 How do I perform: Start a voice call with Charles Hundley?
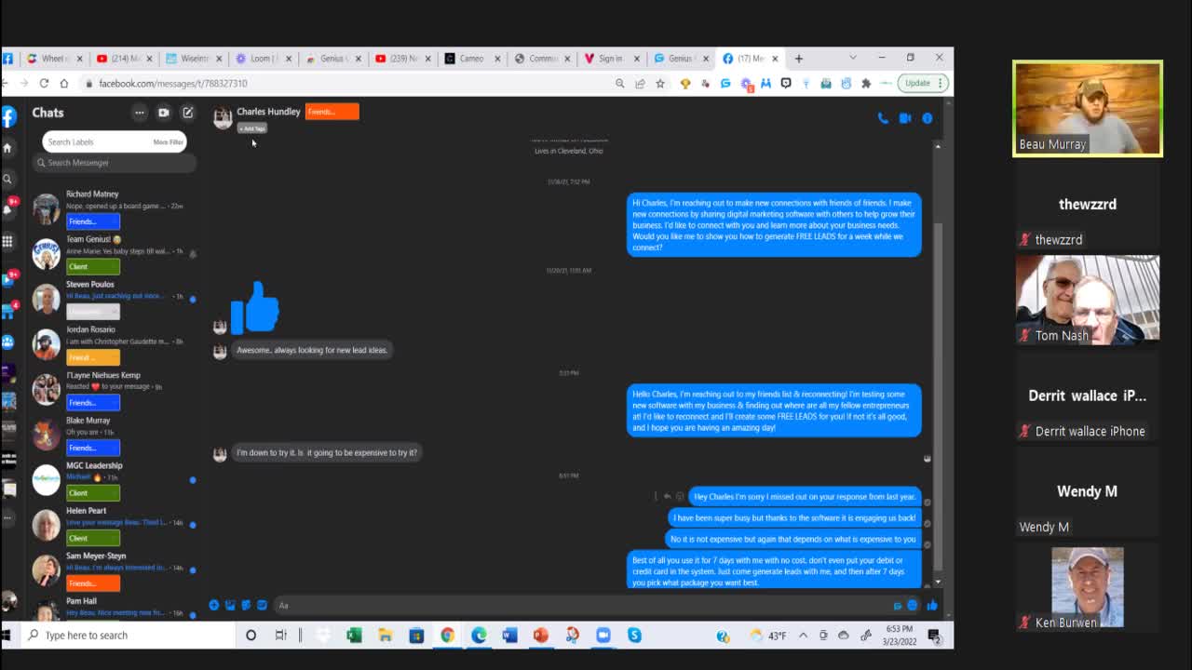[883, 118]
